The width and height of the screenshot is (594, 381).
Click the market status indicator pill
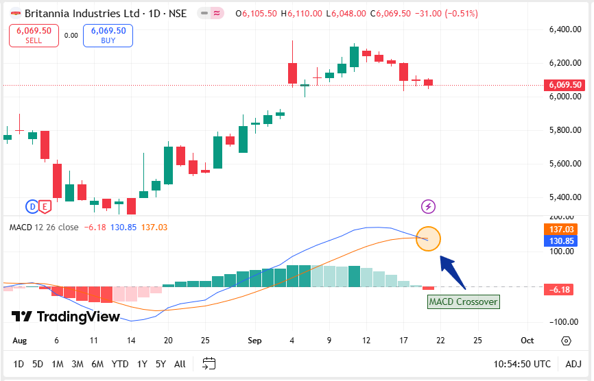pyautogui.click(x=211, y=14)
